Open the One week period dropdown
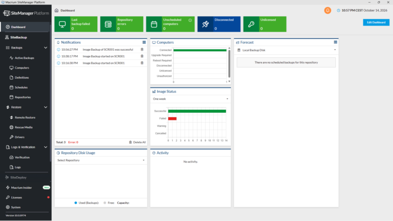393x221 pixels. pos(190,99)
